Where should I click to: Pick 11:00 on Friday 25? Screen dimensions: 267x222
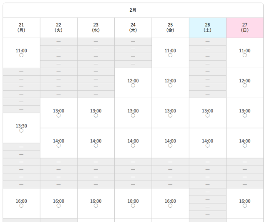point(170,53)
